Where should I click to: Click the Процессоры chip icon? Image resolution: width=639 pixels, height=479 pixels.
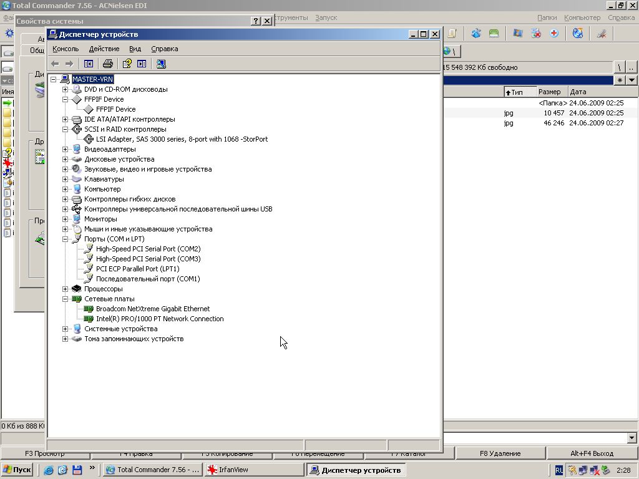click(x=77, y=289)
